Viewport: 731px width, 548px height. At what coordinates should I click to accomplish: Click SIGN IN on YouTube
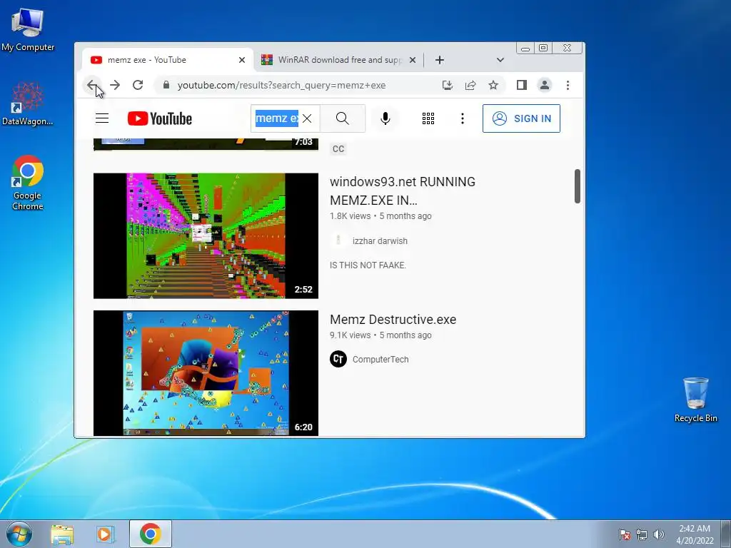[521, 118]
